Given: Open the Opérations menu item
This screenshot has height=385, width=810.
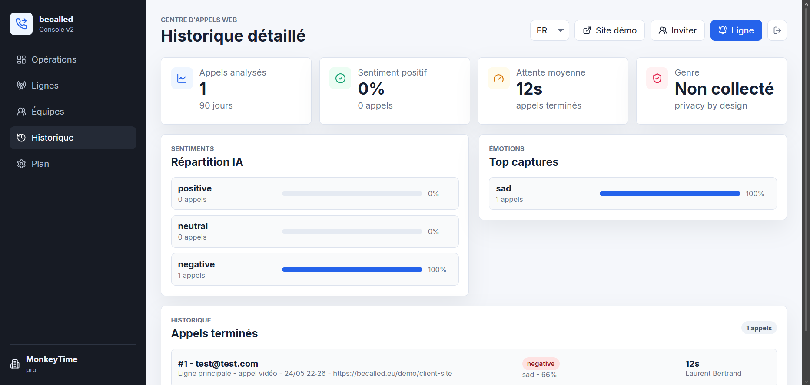Looking at the screenshot, I should [x=73, y=59].
